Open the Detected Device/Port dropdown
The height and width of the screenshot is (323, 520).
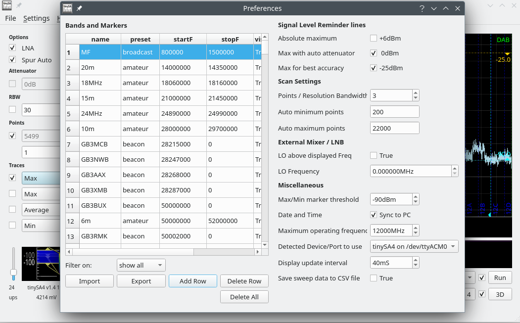414,246
